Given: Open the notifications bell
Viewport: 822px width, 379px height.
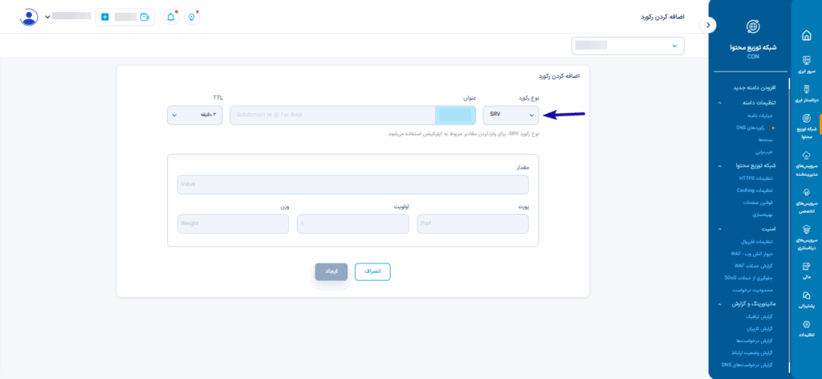Looking at the screenshot, I should coord(171,18).
